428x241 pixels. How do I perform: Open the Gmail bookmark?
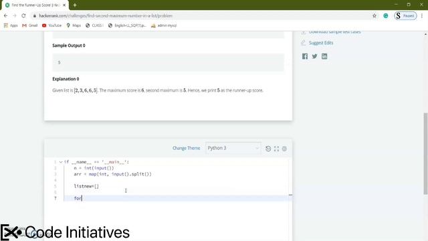coord(29,25)
